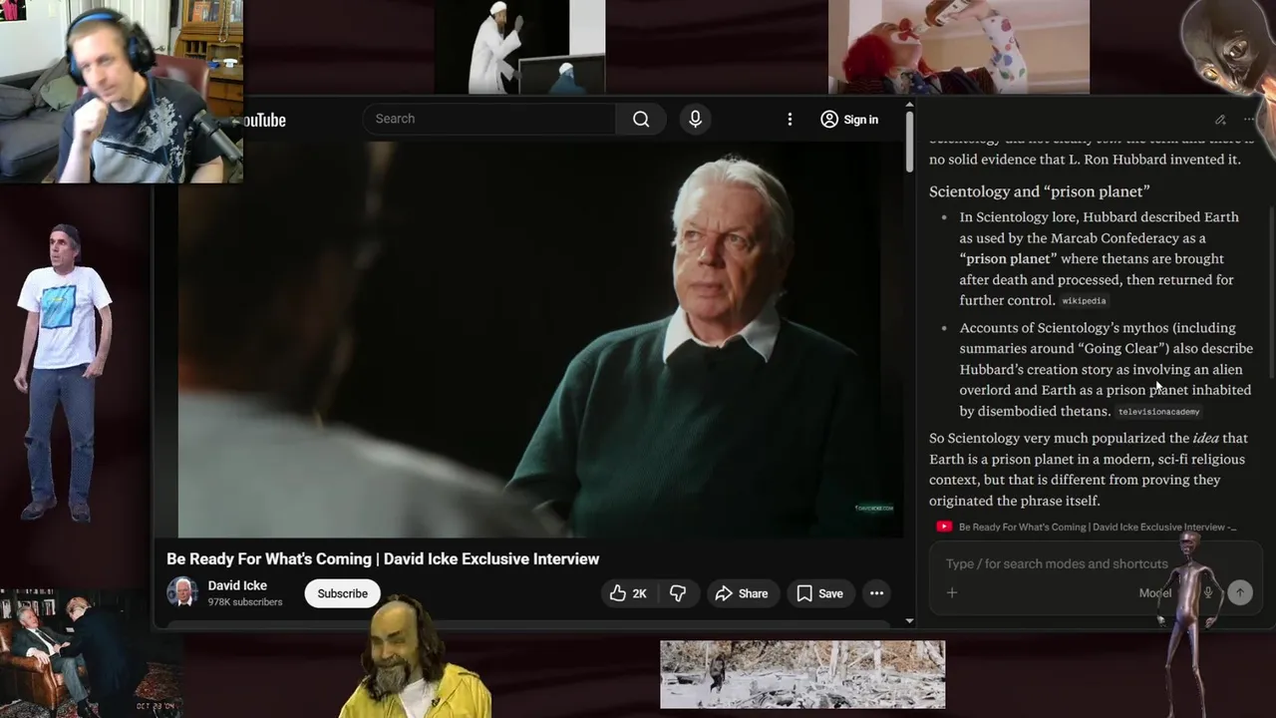
Task: Click the Sign in button
Action: (850, 119)
